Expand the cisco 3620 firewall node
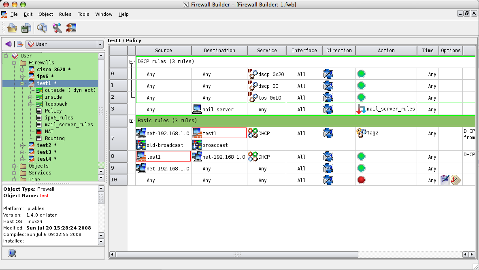The image size is (479, 270). (22, 70)
